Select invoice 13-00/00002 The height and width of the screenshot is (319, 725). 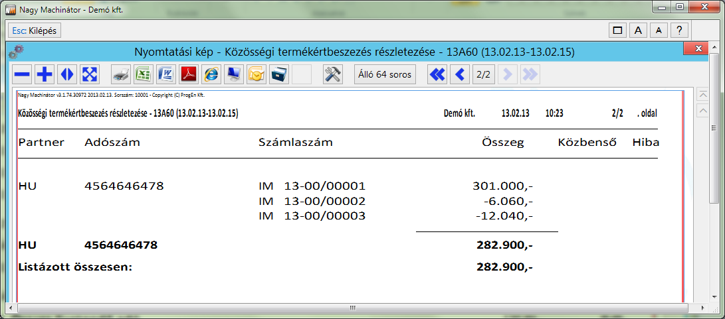(x=324, y=201)
